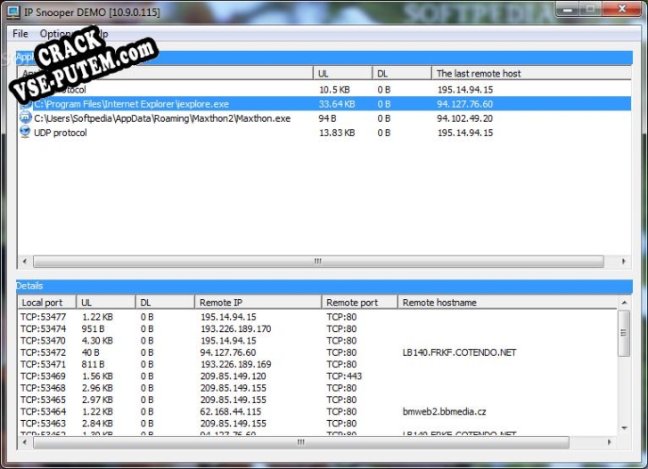Select the iexplore.exe application row
648x469 pixels.
[324, 104]
